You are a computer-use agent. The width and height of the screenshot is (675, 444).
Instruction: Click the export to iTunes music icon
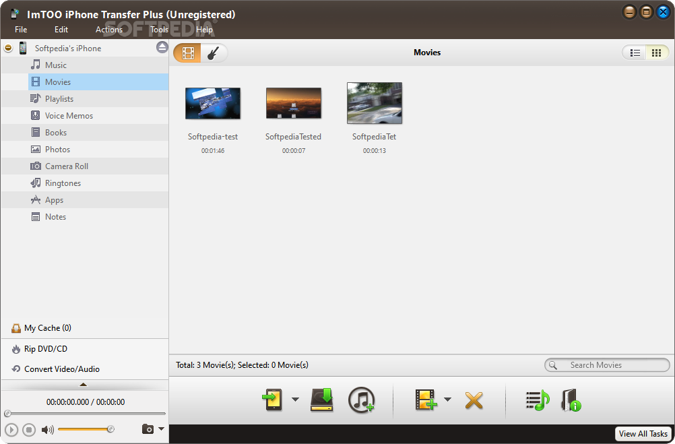(x=361, y=400)
